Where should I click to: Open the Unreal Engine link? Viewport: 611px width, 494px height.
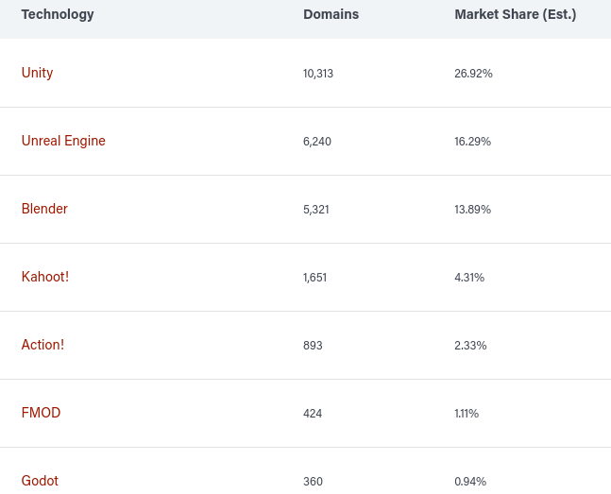coord(63,141)
